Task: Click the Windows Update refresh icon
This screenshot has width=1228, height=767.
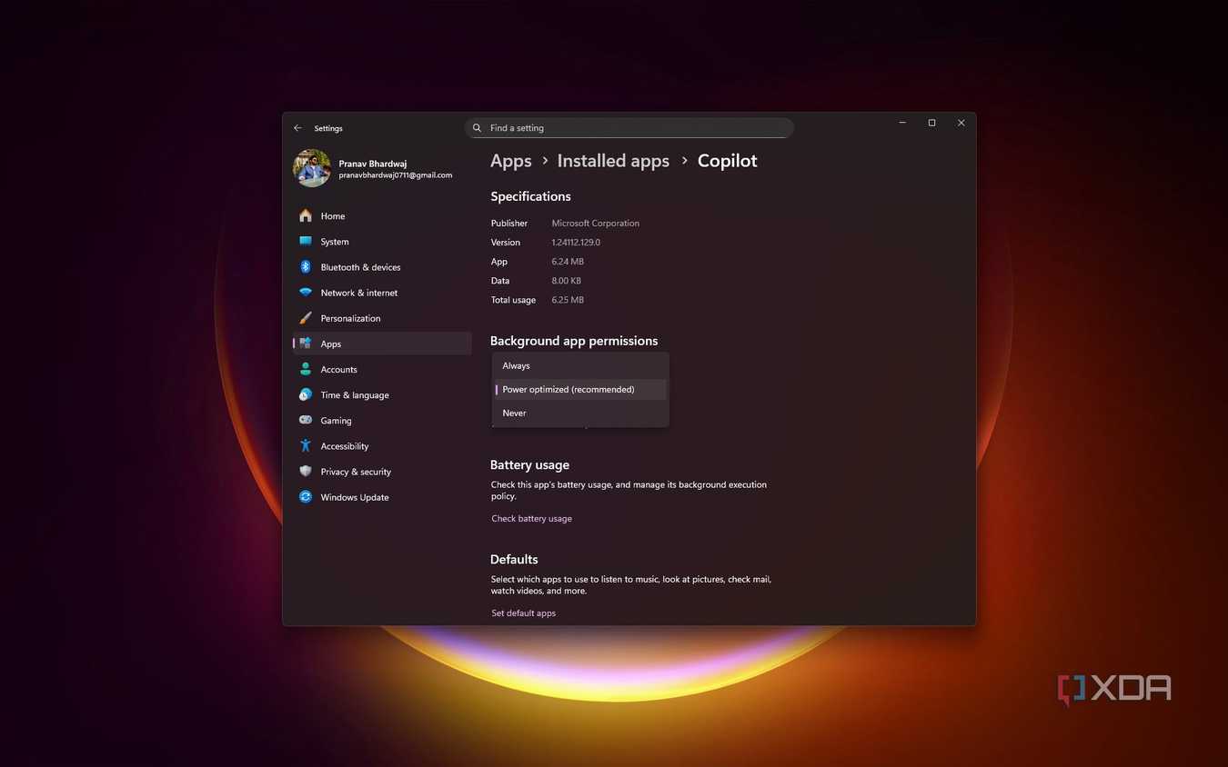Action: point(306,497)
